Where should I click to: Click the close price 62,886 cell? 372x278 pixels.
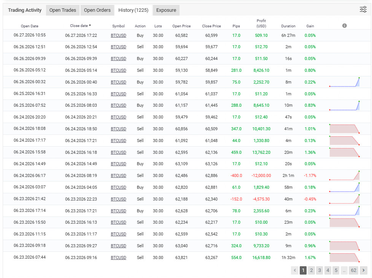coord(211,175)
